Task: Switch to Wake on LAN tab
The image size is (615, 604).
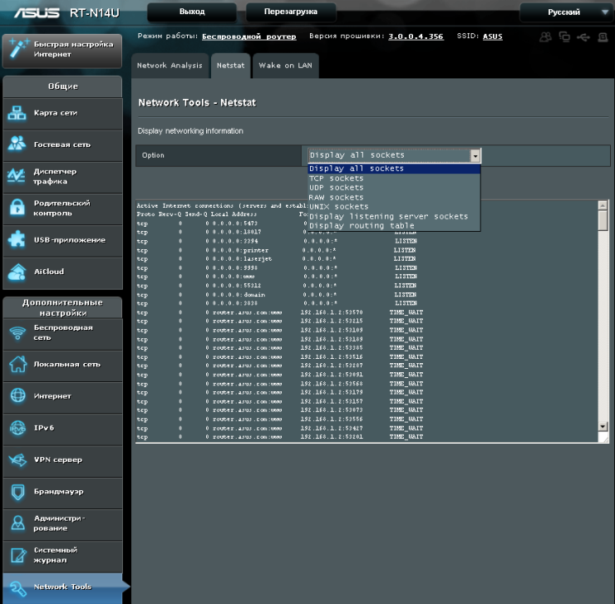Action: tap(286, 66)
